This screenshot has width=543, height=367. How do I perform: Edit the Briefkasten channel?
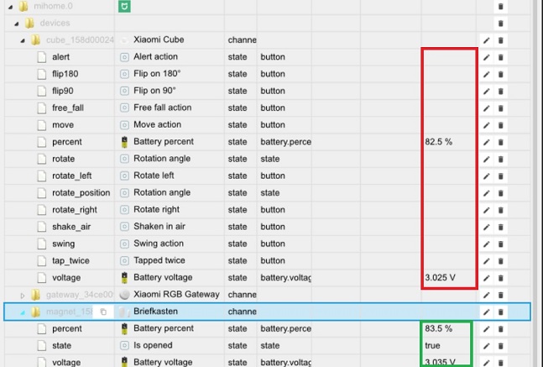pyautogui.click(x=487, y=312)
